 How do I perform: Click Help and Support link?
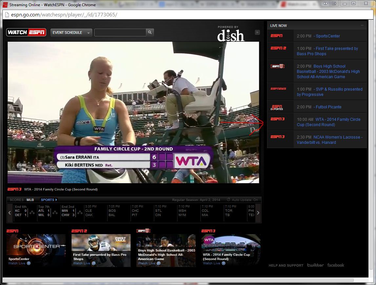click(x=286, y=265)
